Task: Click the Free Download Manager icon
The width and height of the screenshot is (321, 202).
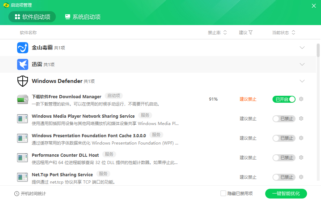Action: coord(23,99)
